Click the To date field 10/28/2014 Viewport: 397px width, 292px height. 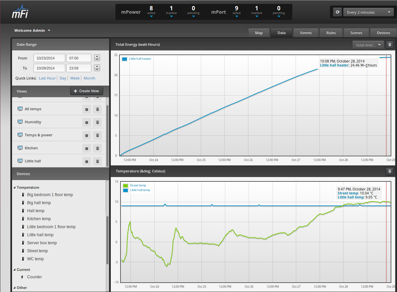click(x=49, y=68)
